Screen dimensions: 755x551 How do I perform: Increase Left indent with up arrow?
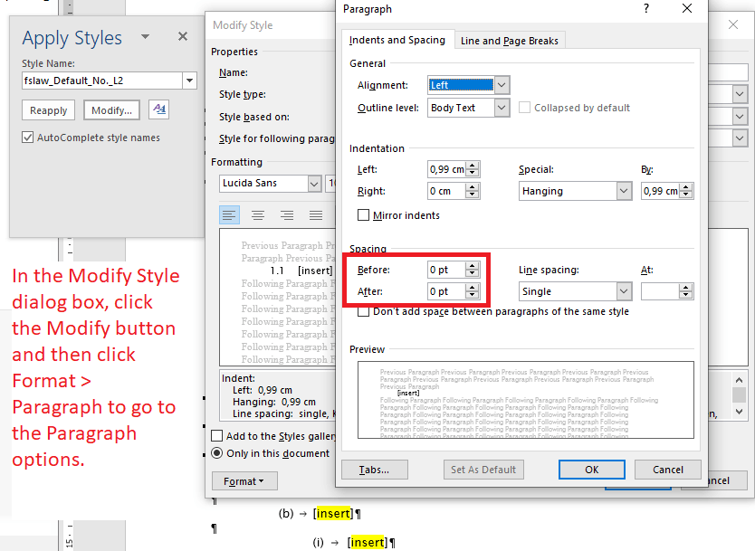473,166
